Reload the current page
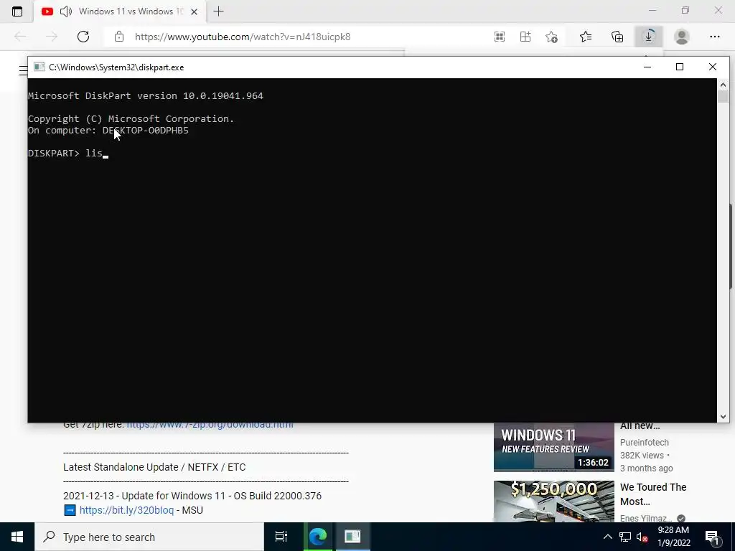 (83, 37)
